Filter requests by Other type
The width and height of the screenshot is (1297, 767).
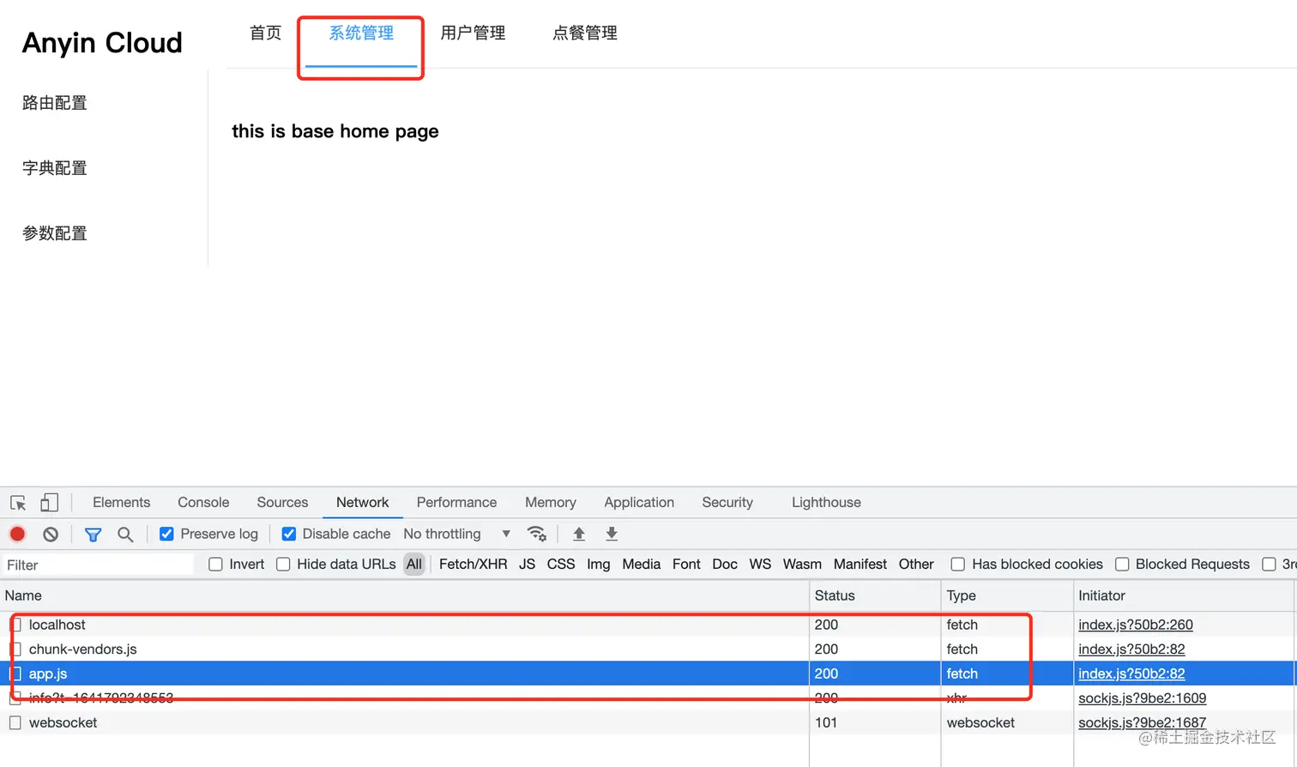coord(916,564)
